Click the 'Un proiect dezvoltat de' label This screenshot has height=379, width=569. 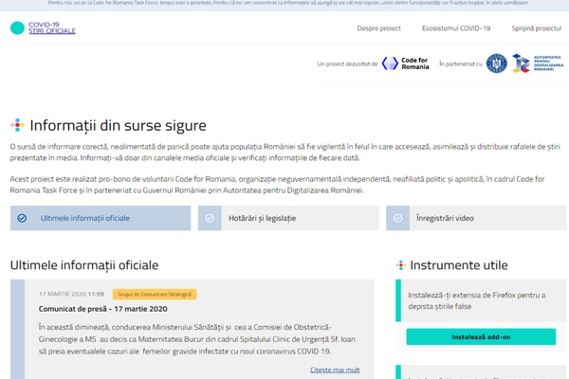[348, 64]
